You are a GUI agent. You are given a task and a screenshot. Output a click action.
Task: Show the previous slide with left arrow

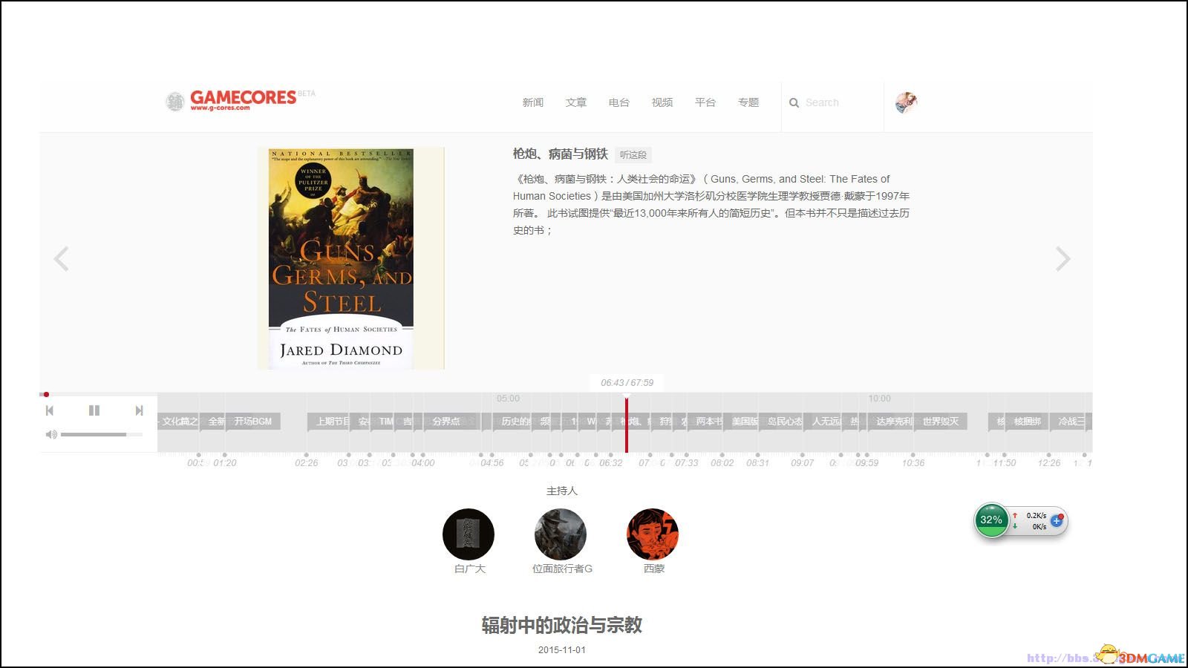click(62, 259)
